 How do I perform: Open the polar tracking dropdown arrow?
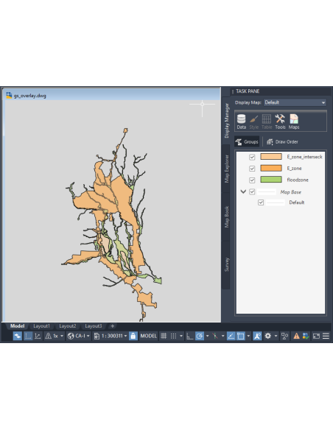(207, 336)
